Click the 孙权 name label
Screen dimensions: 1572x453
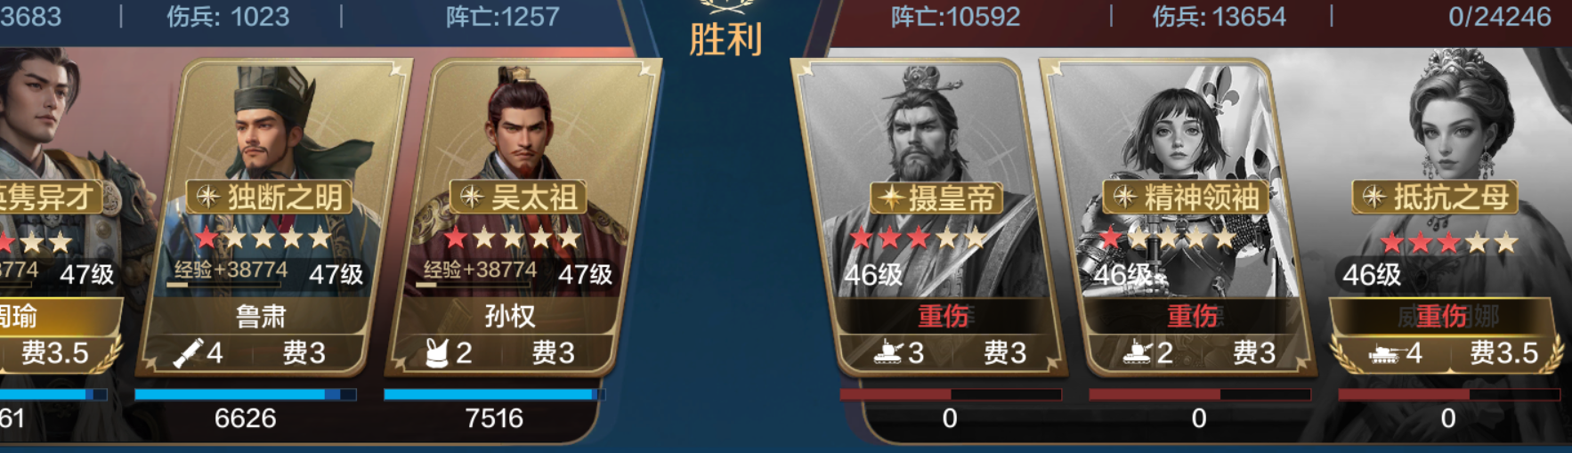(510, 316)
